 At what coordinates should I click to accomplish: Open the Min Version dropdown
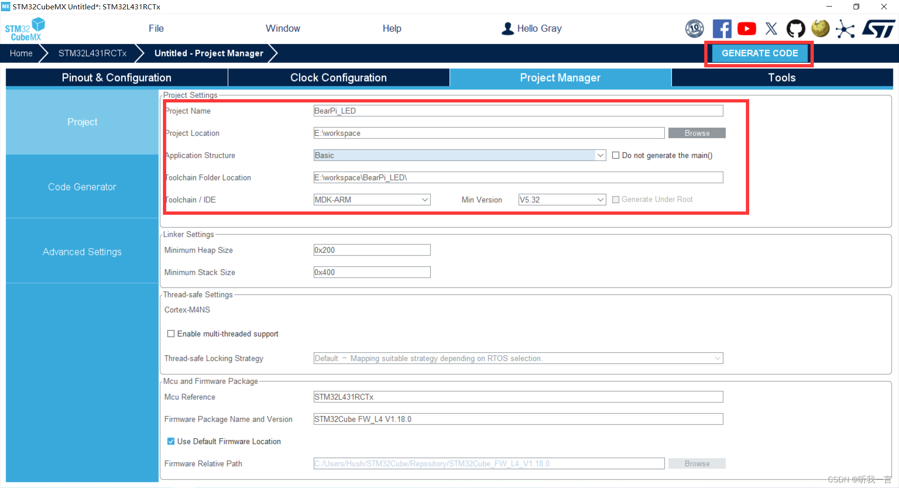coord(562,200)
